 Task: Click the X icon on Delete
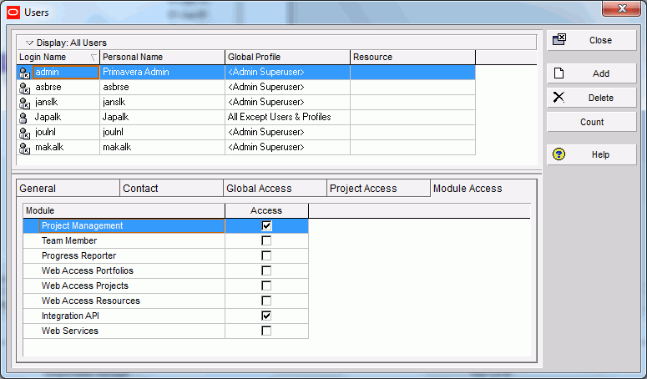pos(559,98)
